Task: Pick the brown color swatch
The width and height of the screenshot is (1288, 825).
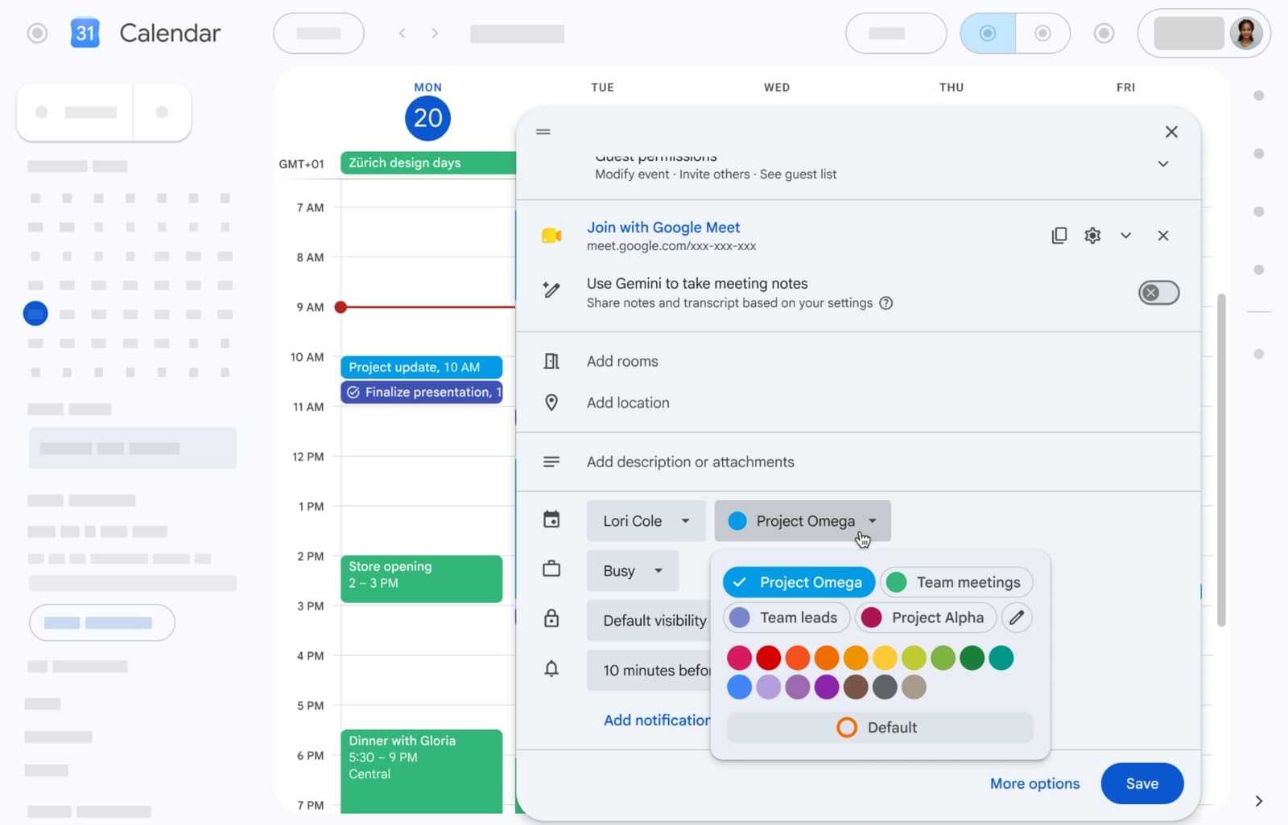Action: pyautogui.click(x=856, y=687)
